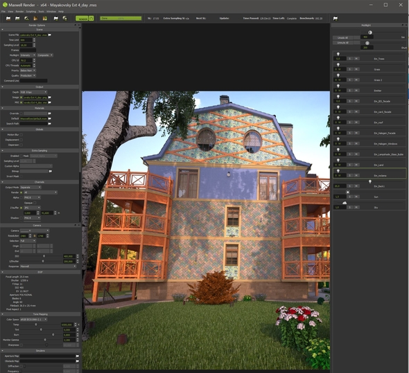Open Multilight Composite dropdown
This screenshot has height=373, width=409.
coord(45,55)
